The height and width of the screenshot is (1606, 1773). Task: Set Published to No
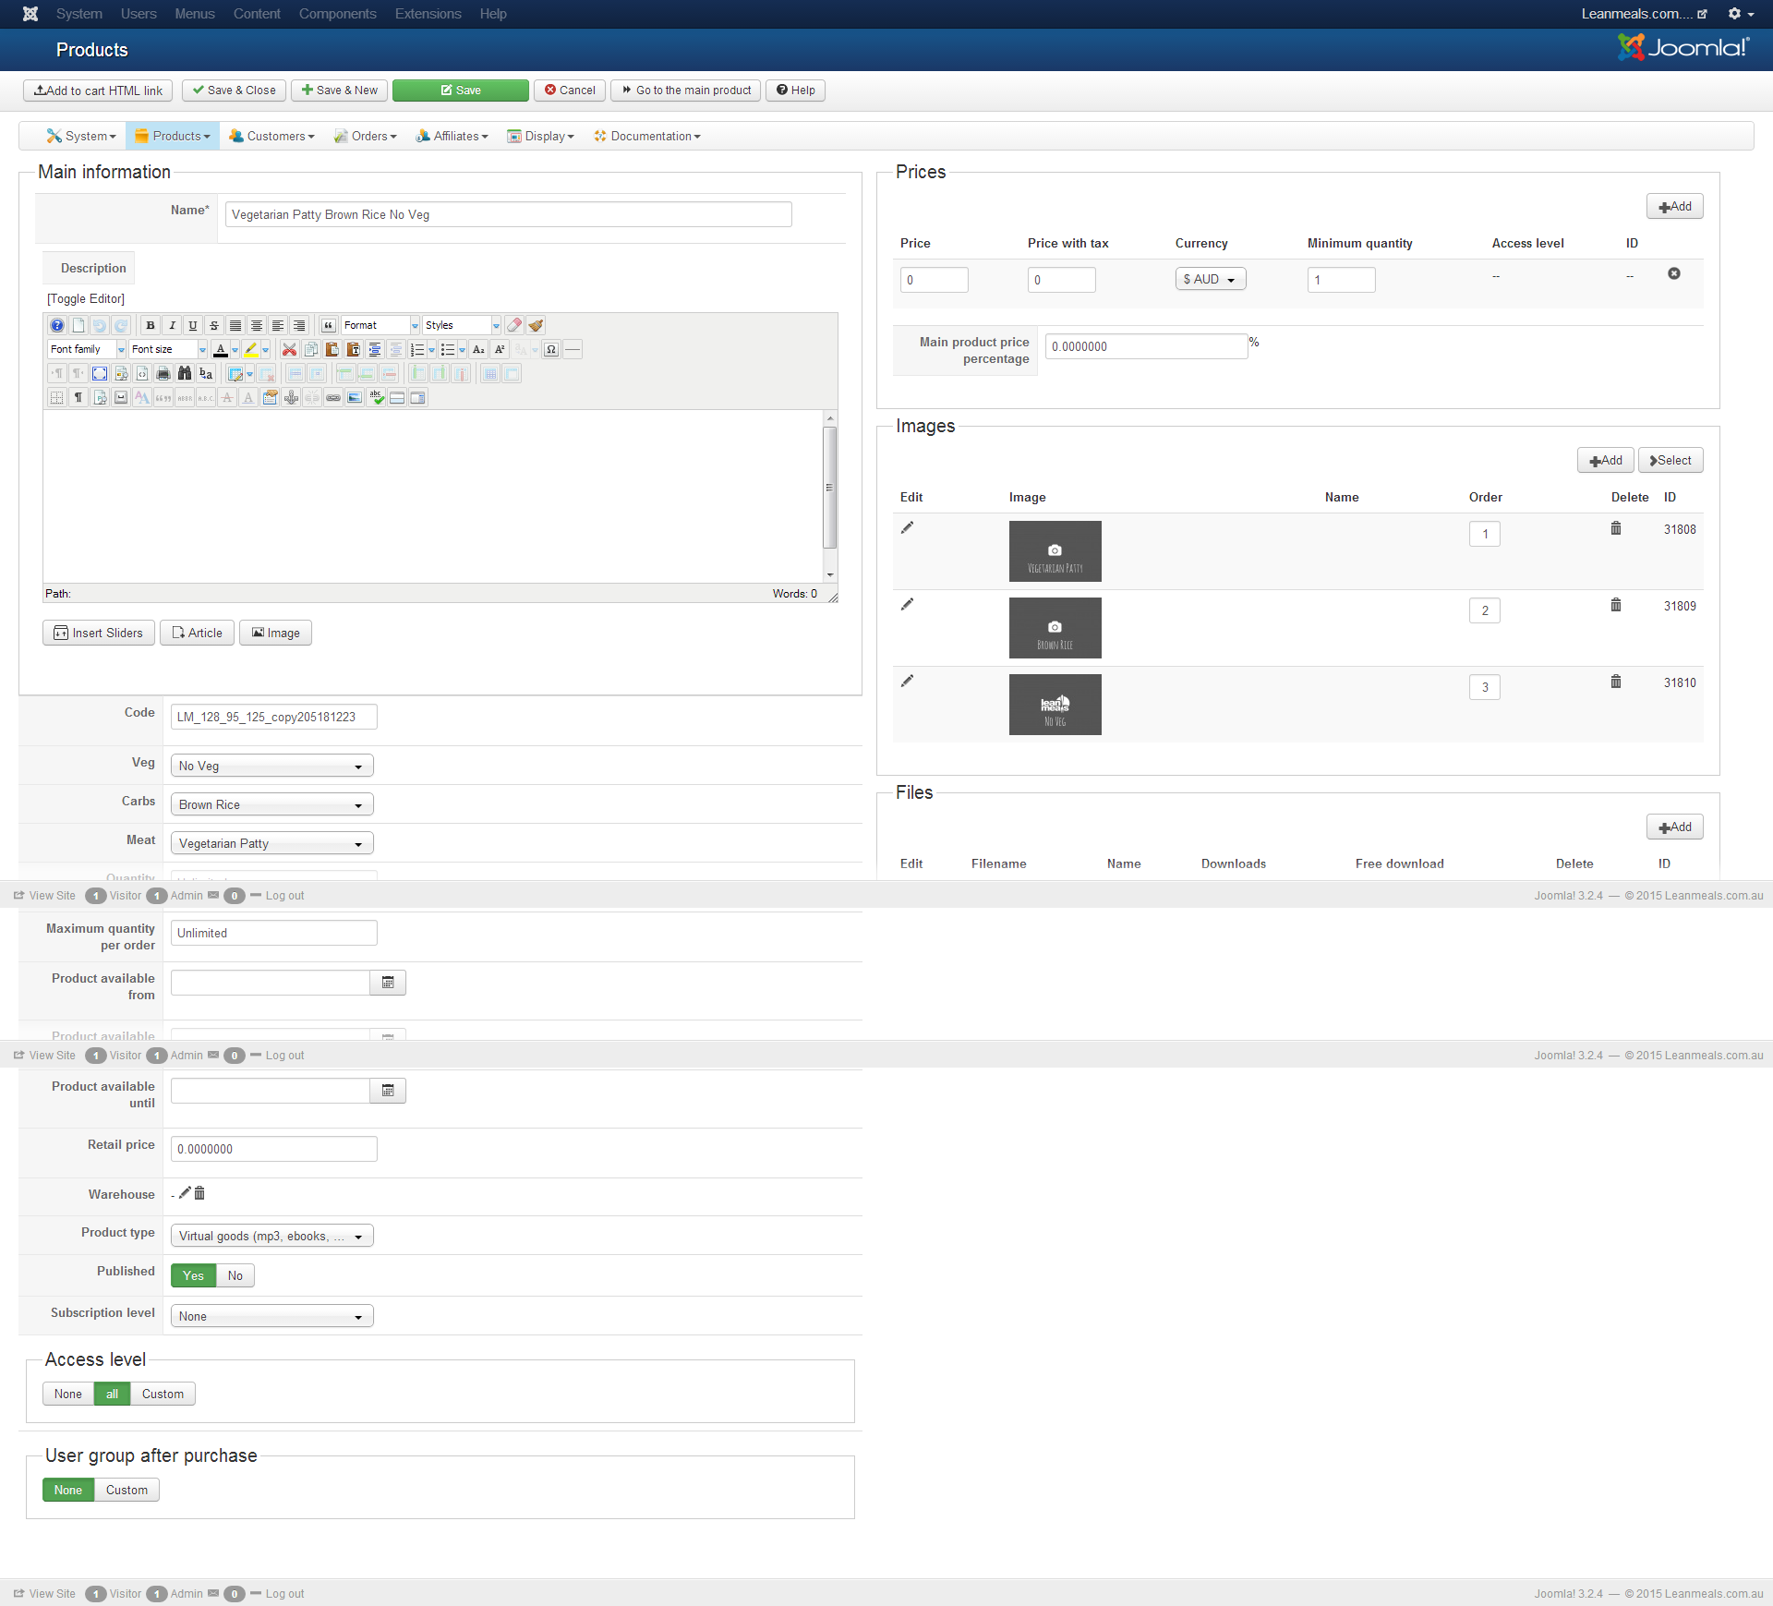tap(235, 1275)
